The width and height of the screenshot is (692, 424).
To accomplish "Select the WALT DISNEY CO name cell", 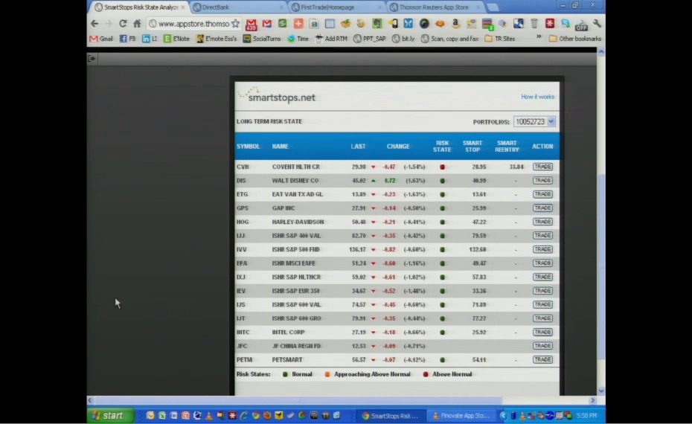I will pyautogui.click(x=295, y=181).
